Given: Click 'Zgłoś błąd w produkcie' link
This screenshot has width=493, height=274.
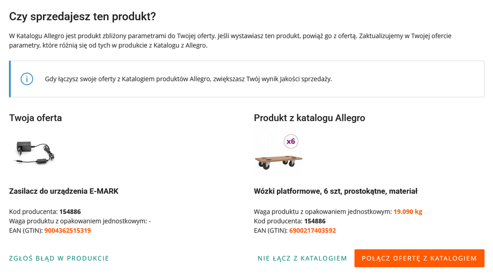Looking at the screenshot, I should tap(59, 258).
